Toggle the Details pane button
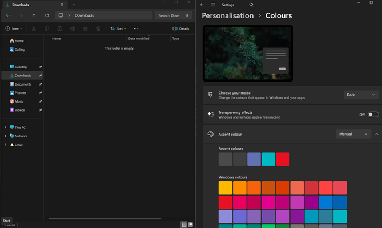382x228 pixels. pyautogui.click(x=181, y=28)
